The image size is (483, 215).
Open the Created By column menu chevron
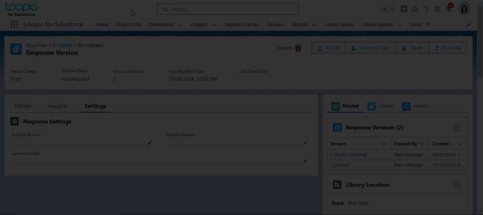point(422,144)
